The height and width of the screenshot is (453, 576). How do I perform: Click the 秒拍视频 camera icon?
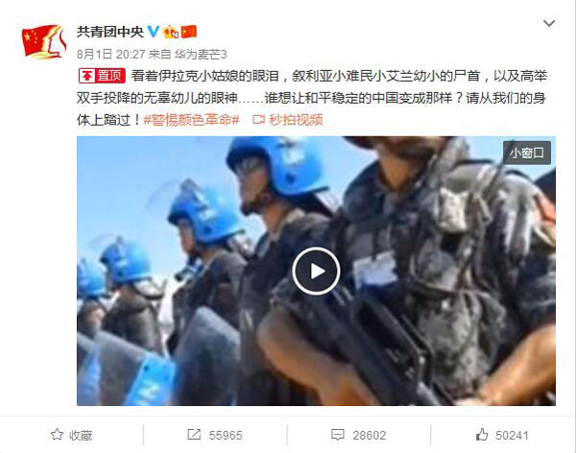[x=258, y=120]
